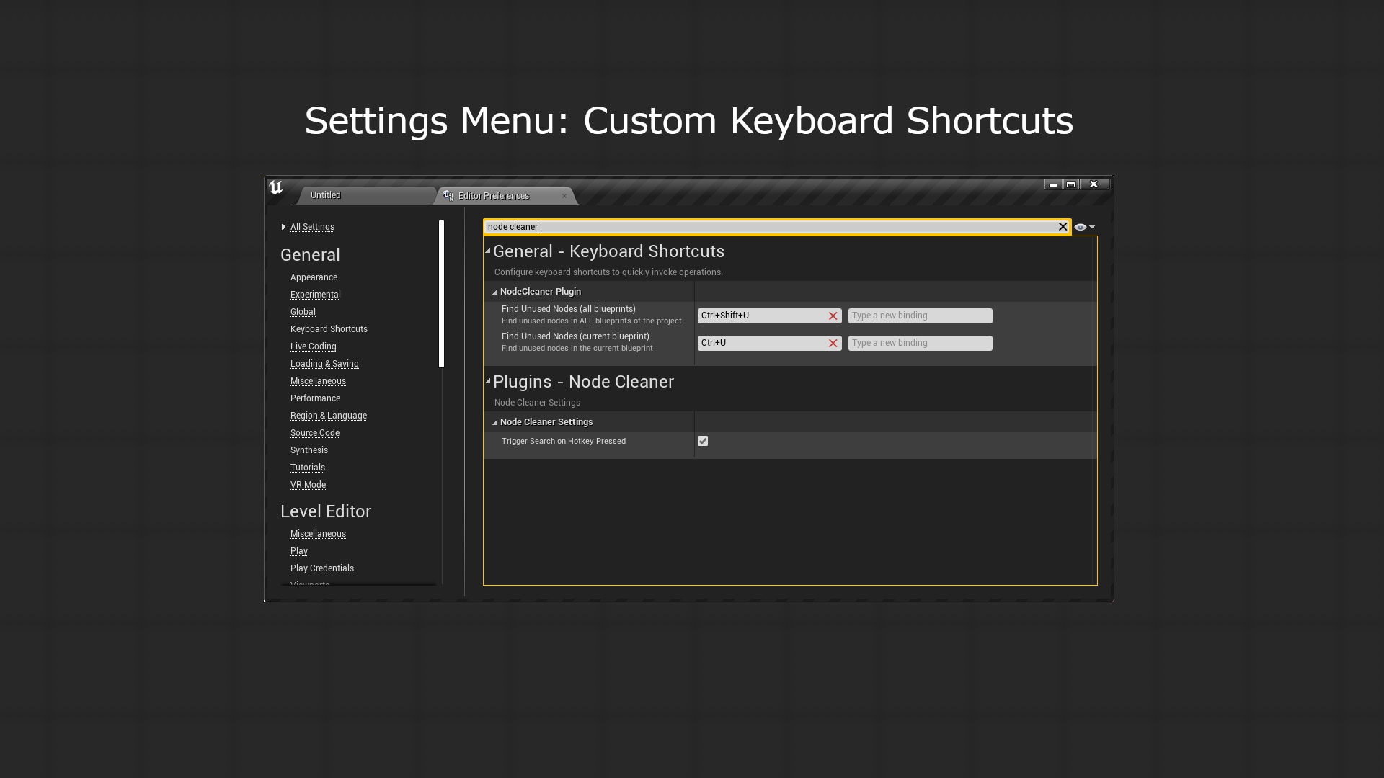Click sidebar vertical scrollbar handle
The height and width of the screenshot is (778, 1384).
point(441,294)
